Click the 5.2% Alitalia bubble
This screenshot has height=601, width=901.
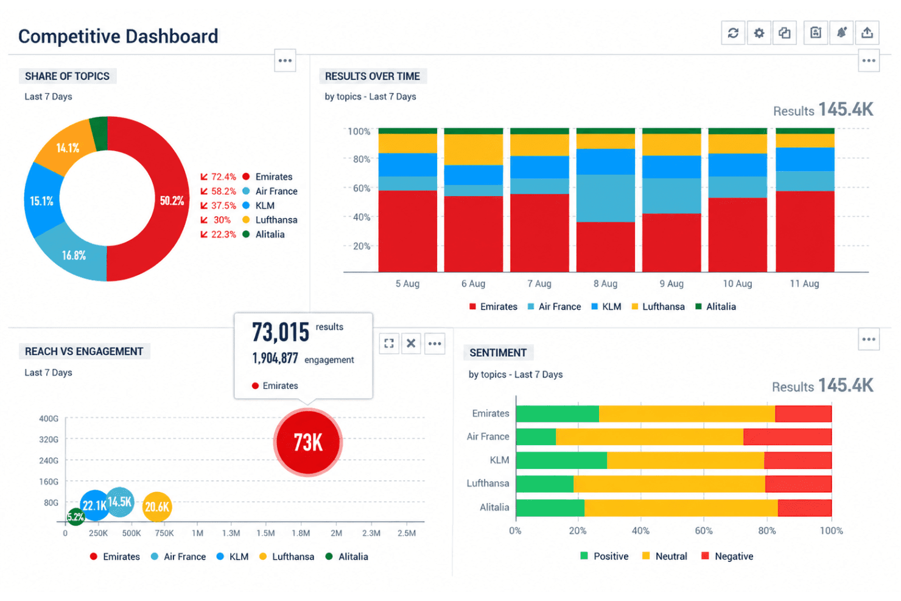[75, 517]
